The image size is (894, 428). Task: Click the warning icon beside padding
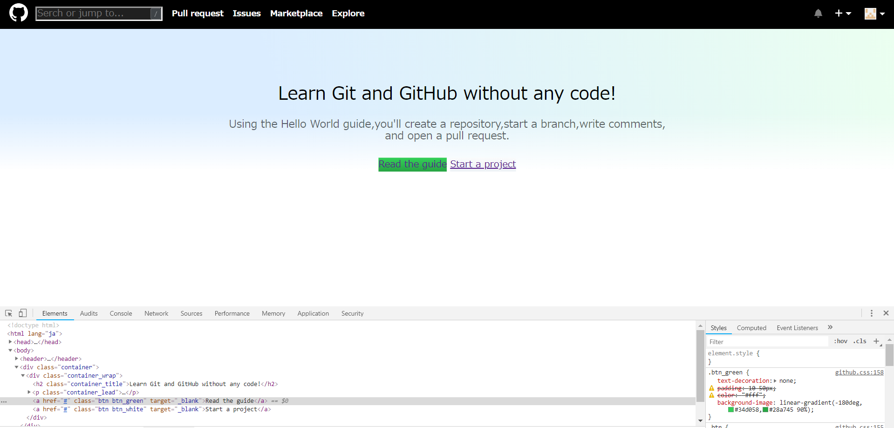(x=711, y=388)
